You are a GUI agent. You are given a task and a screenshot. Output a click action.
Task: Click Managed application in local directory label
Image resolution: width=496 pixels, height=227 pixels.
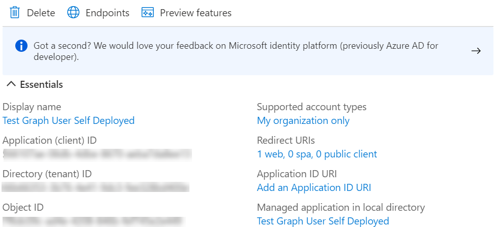(341, 207)
